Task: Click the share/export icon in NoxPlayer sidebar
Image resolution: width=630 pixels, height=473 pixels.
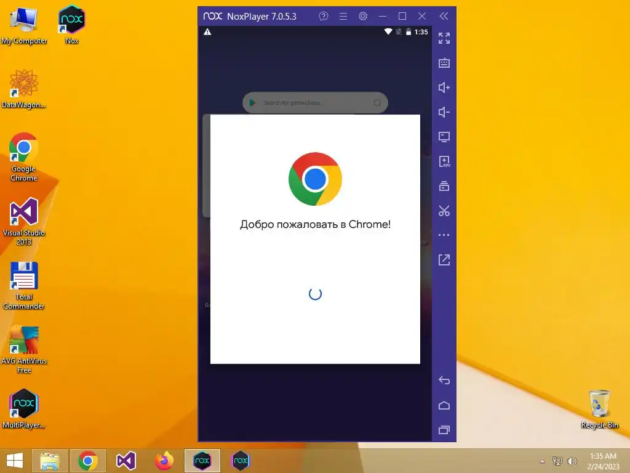Action: click(x=444, y=260)
